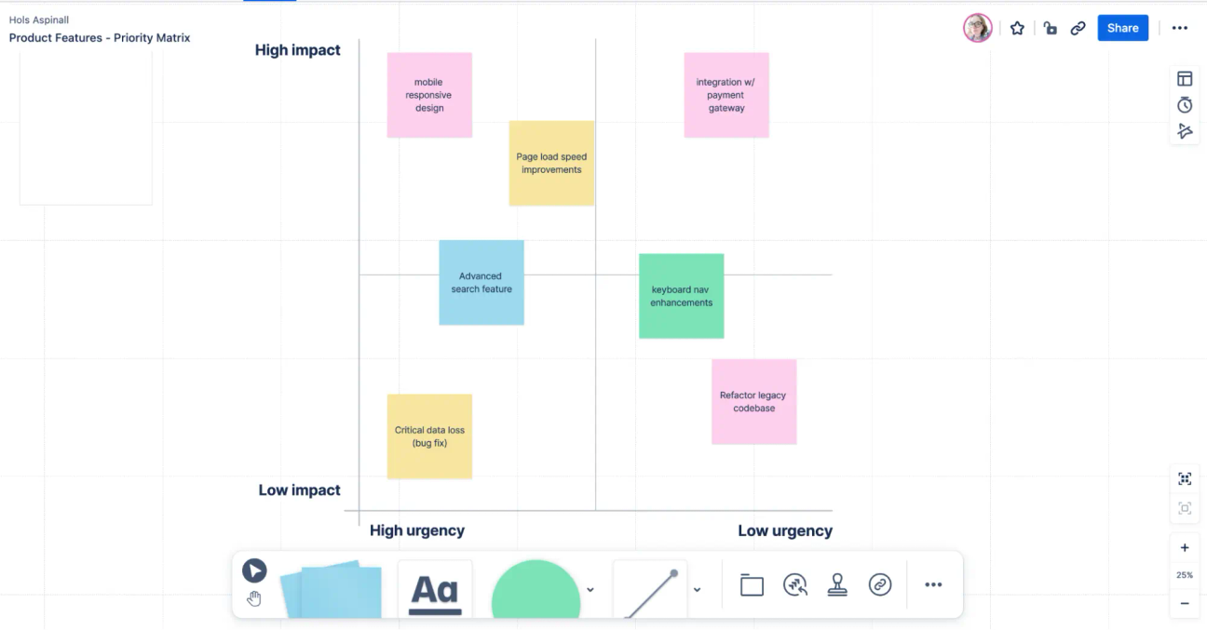Pick the stamp tool from the toolbar

point(837,584)
